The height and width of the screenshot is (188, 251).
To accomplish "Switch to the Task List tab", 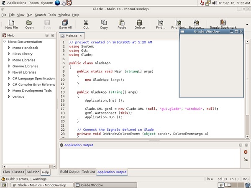I will tap(89, 172).
